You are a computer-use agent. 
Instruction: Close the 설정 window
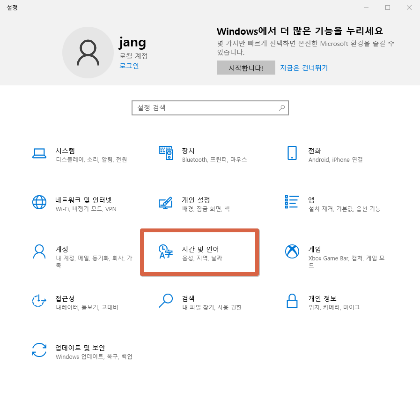pos(409,8)
